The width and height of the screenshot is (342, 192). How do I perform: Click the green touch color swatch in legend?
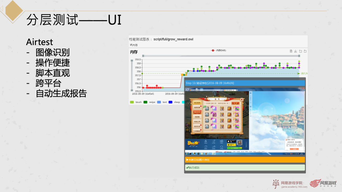tap(131, 102)
